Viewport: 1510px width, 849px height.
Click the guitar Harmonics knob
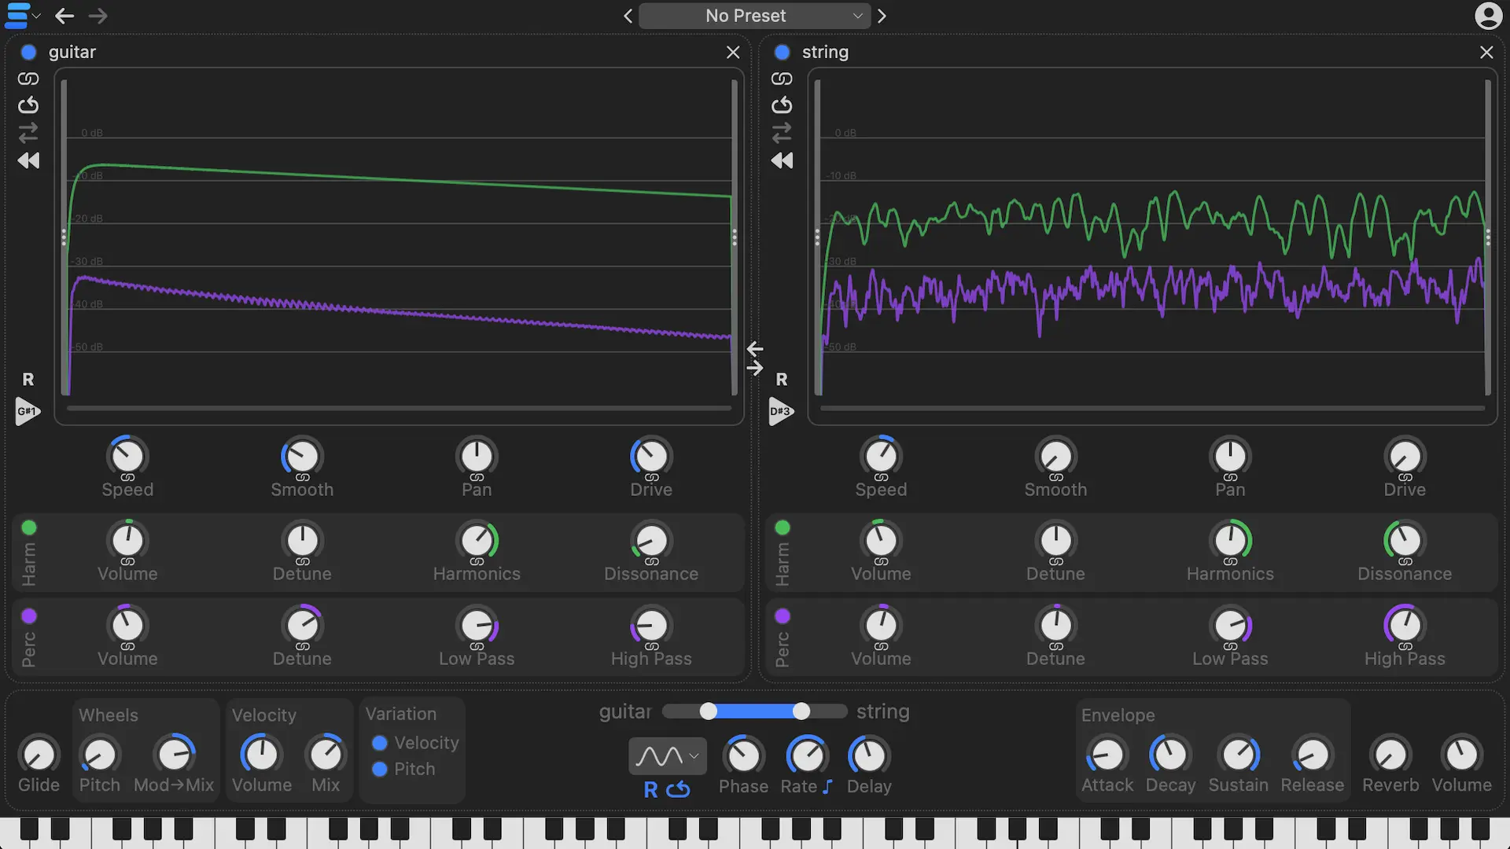click(x=477, y=540)
